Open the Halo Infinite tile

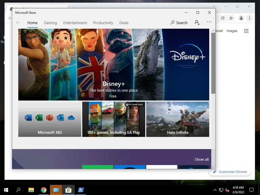click(177, 119)
